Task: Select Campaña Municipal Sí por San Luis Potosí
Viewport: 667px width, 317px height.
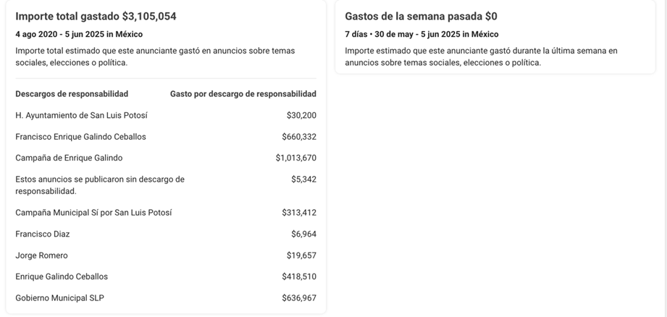Action: point(93,213)
